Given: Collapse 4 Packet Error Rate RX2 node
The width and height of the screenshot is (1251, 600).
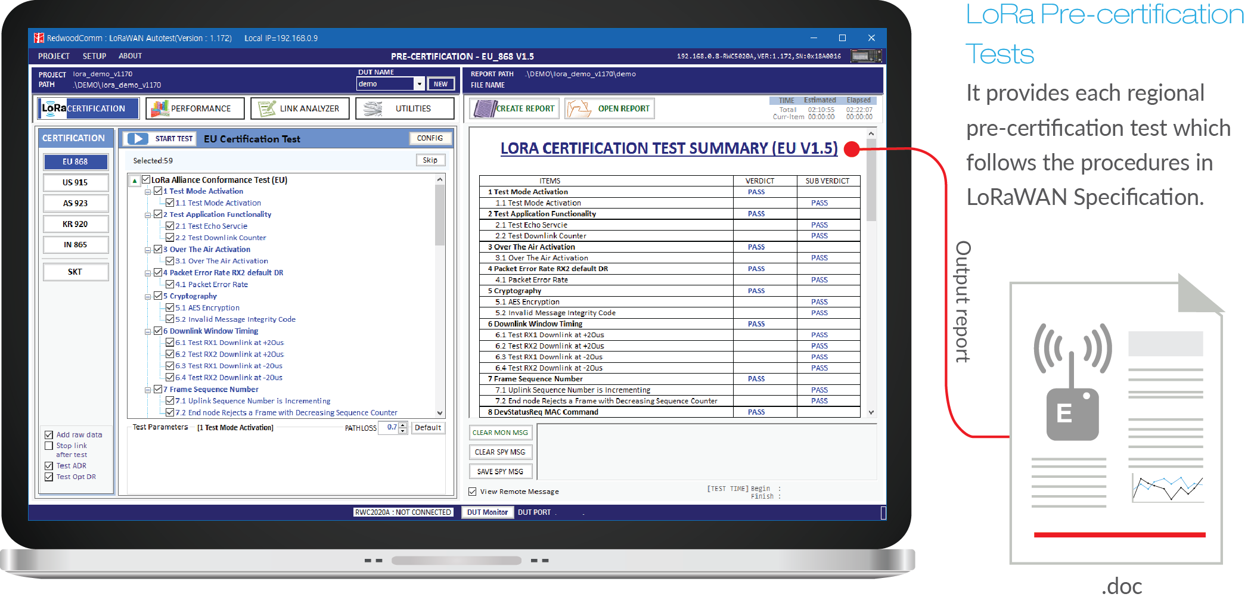Looking at the screenshot, I should (x=148, y=273).
